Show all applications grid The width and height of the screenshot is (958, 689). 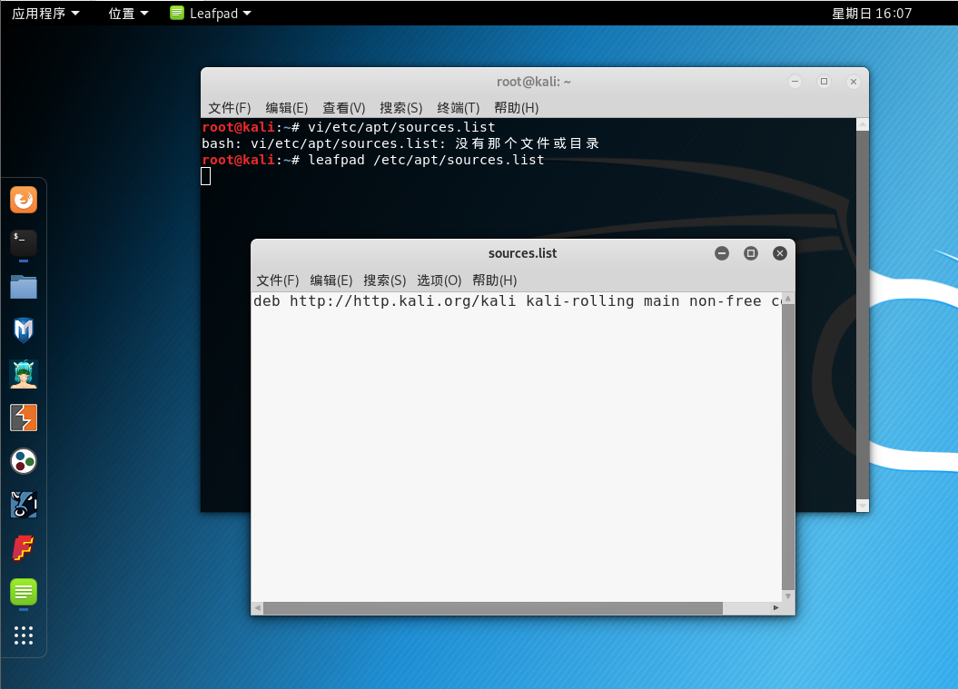[x=24, y=635]
